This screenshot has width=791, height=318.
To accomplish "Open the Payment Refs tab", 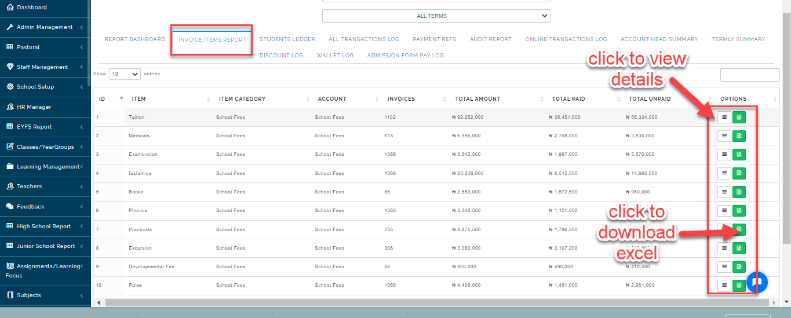I will pyautogui.click(x=435, y=39).
